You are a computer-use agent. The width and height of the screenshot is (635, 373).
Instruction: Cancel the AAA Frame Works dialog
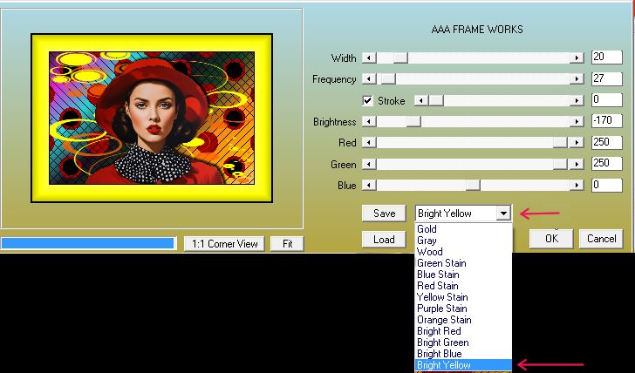click(601, 239)
